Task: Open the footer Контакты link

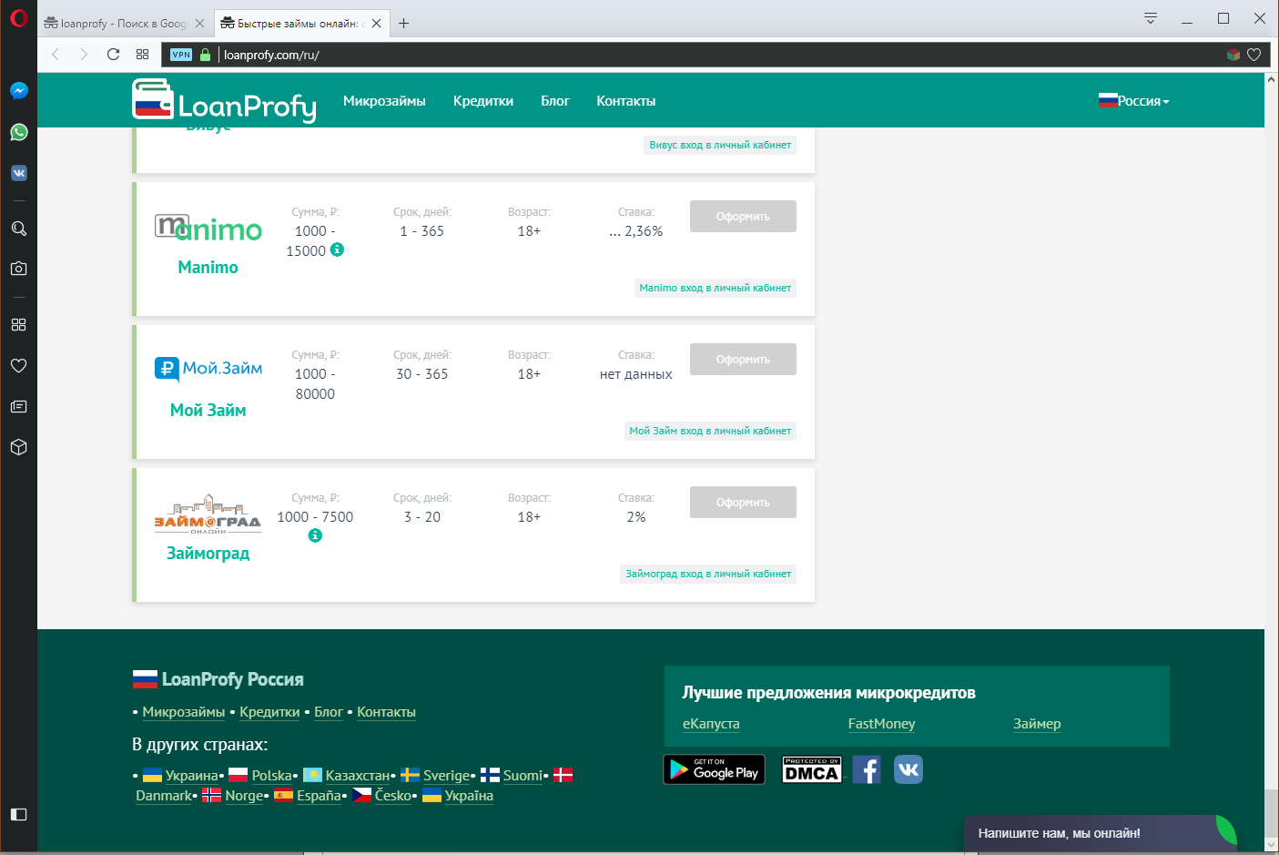Action: [x=386, y=712]
